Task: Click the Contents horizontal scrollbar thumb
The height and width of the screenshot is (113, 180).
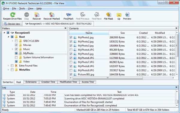Action: pos(108,78)
